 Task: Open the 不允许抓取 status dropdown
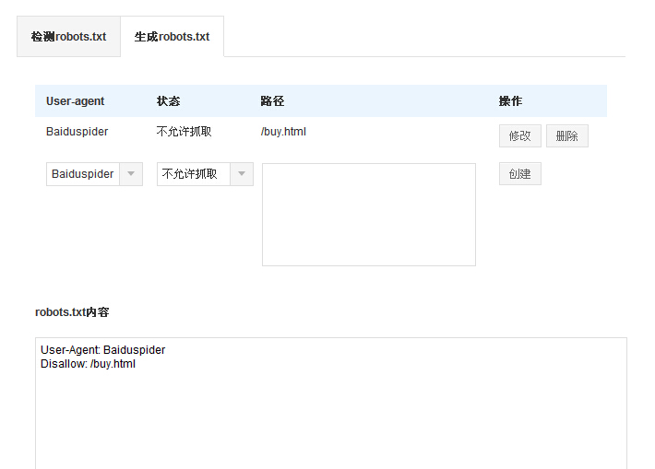(205, 174)
